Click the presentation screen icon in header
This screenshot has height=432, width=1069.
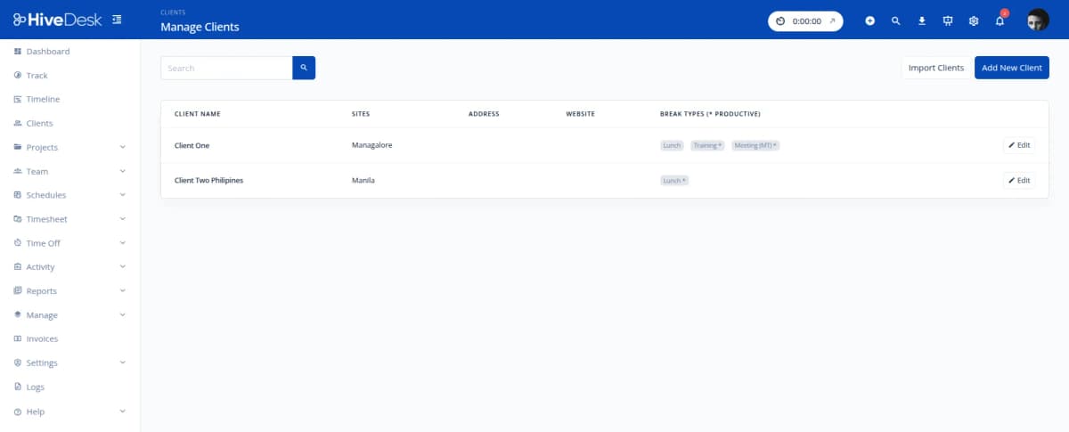948,20
